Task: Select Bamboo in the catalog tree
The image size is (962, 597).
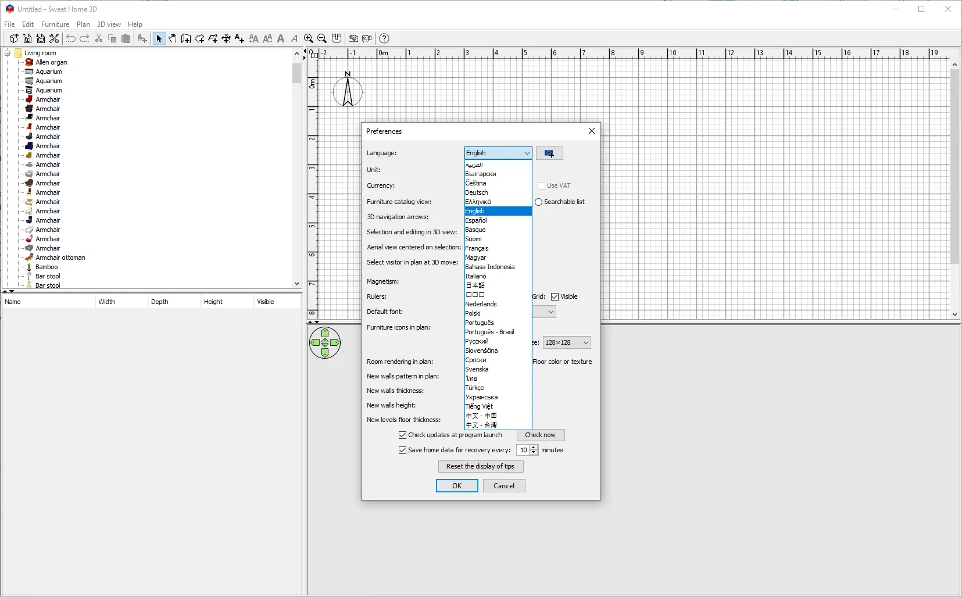Action: click(x=47, y=267)
